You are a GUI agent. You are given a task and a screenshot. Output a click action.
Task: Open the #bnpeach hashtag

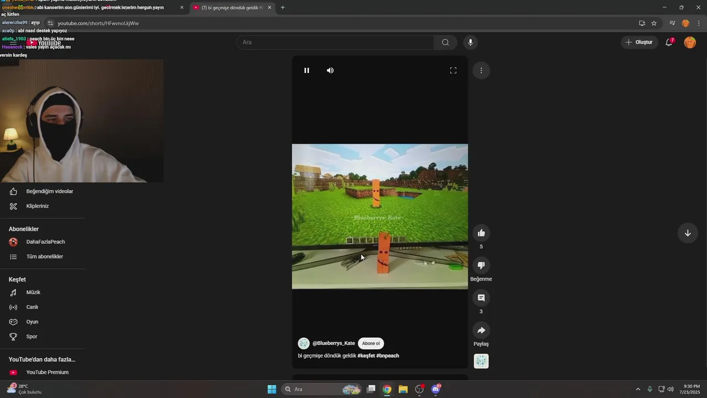pos(388,355)
